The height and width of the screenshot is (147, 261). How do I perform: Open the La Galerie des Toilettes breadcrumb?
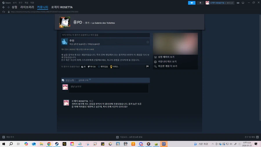pyautogui.click(x=103, y=23)
